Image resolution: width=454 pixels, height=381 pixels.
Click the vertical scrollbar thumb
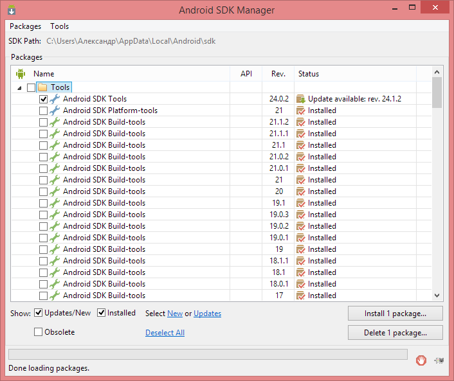437,93
